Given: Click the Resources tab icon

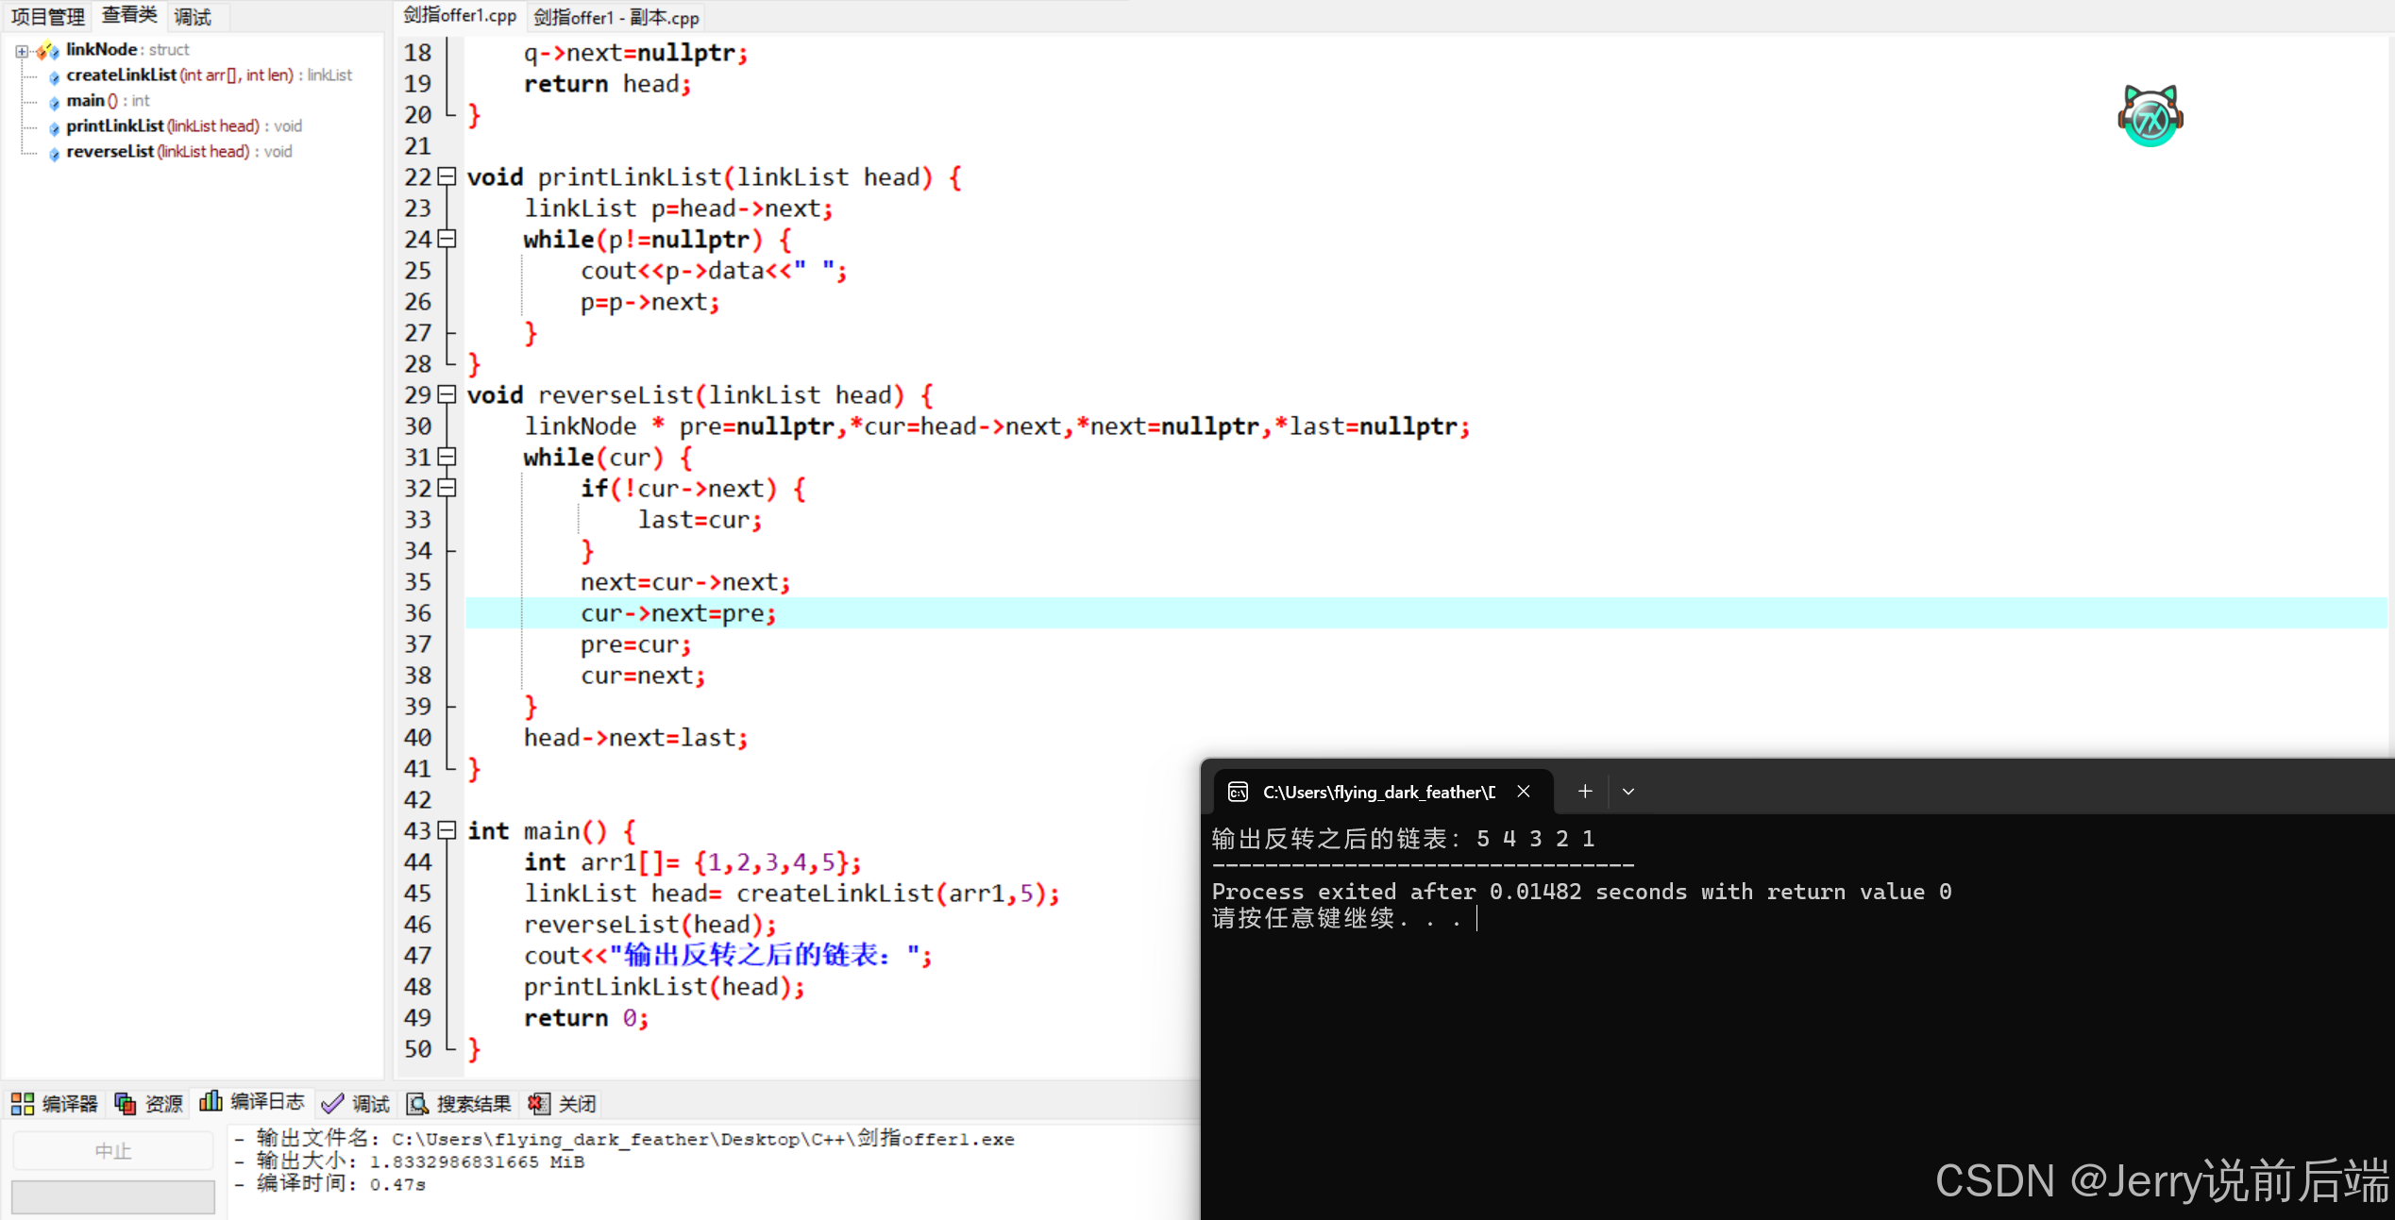Looking at the screenshot, I should pyautogui.click(x=125, y=1103).
